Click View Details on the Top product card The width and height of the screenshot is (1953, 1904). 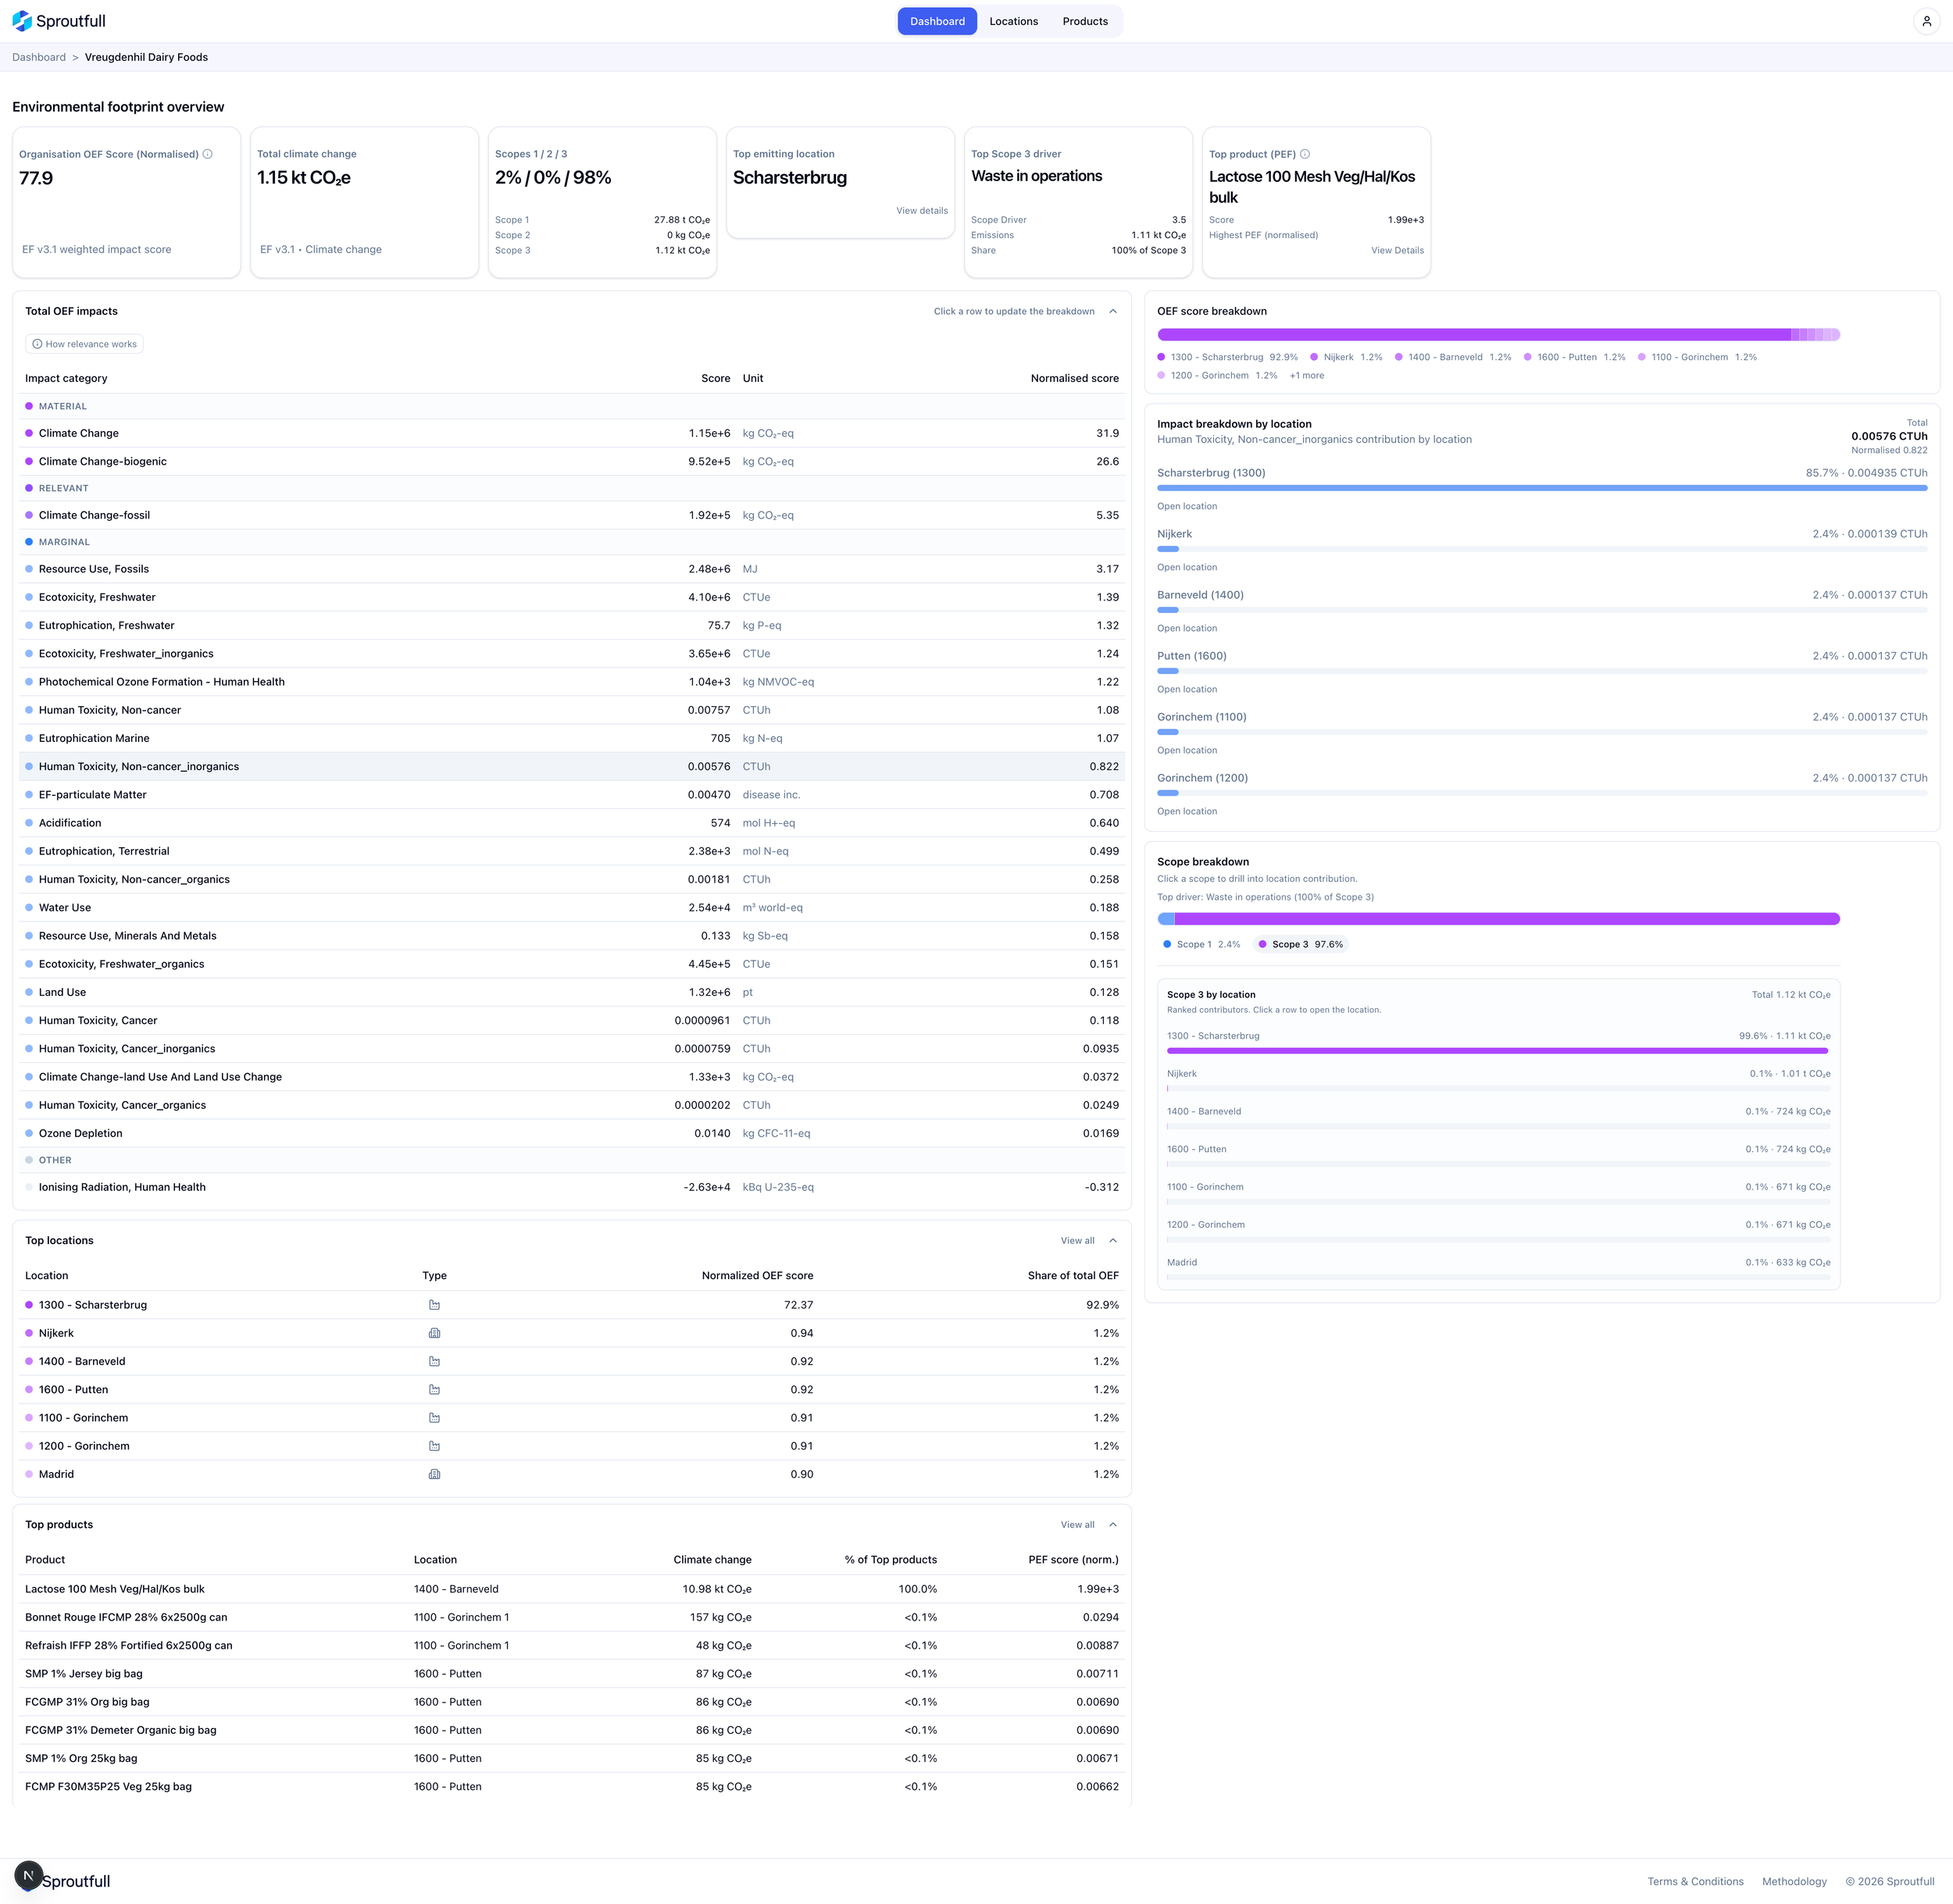coord(1398,250)
